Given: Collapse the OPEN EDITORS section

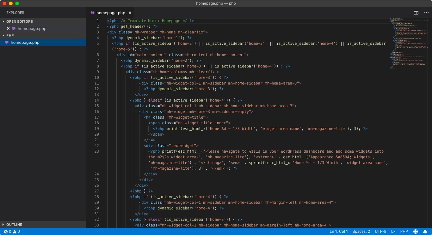Looking at the screenshot, I should 43,21.
